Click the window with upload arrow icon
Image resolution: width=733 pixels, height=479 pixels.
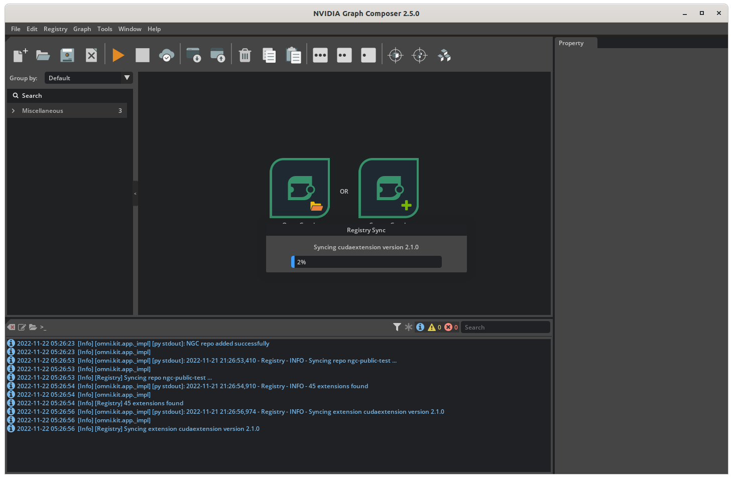coord(217,55)
